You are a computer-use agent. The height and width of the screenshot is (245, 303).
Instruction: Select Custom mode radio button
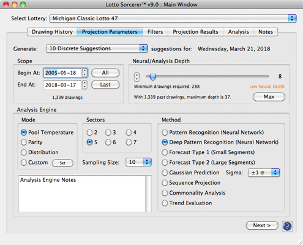click(24, 163)
